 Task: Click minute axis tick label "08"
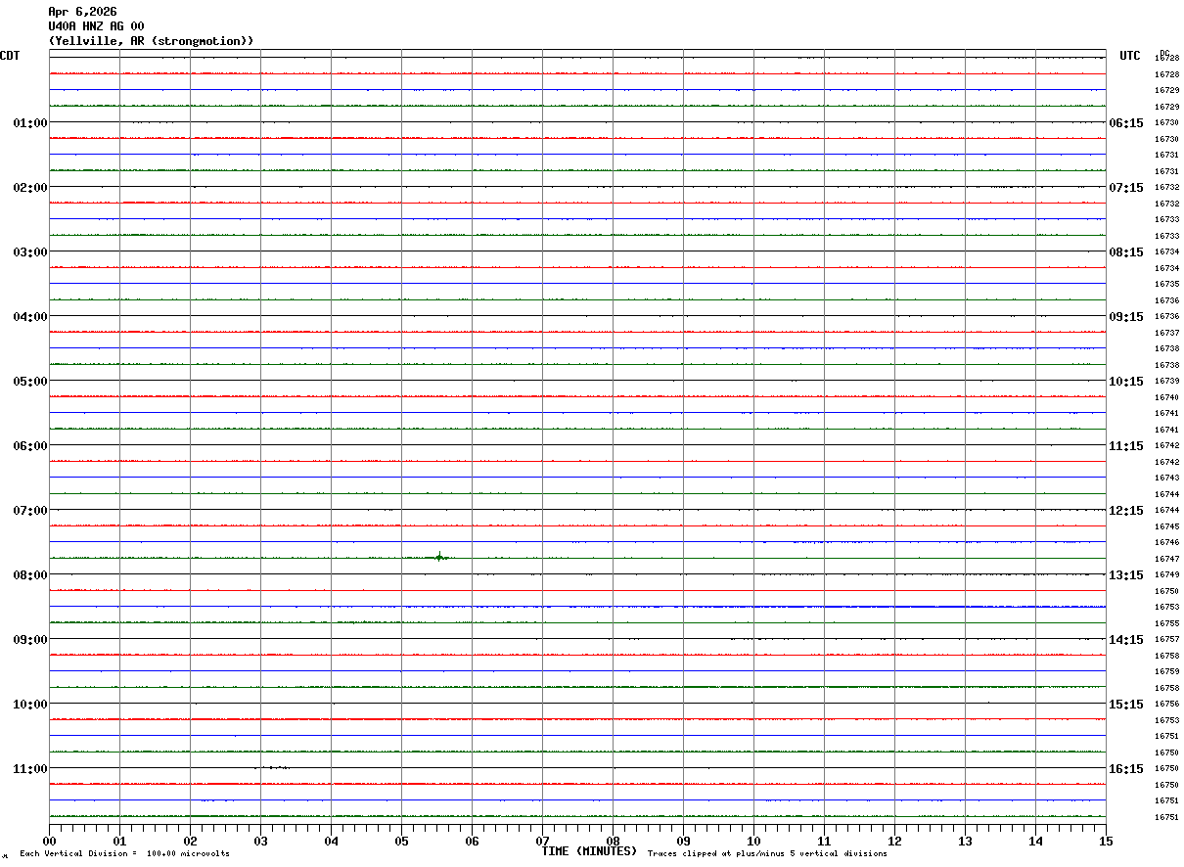[x=613, y=842]
